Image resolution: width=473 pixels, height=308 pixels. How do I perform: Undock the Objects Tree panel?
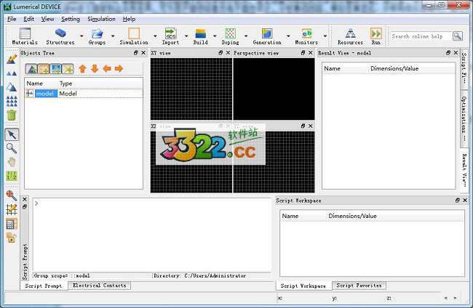coord(136,53)
